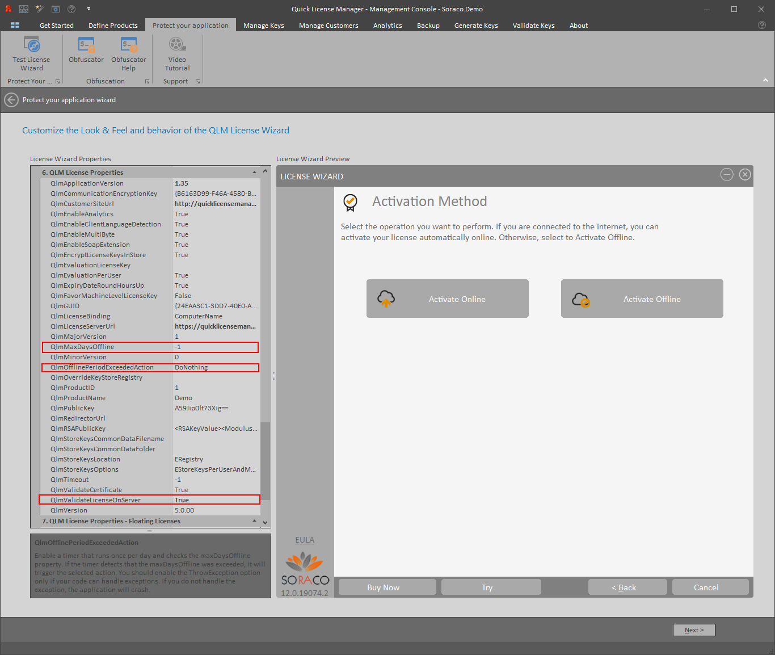This screenshot has width=775, height=655.
Task: Open the quick access toolbar dropdown arrow
Action: pyautogui.click(x=89, y=9)
